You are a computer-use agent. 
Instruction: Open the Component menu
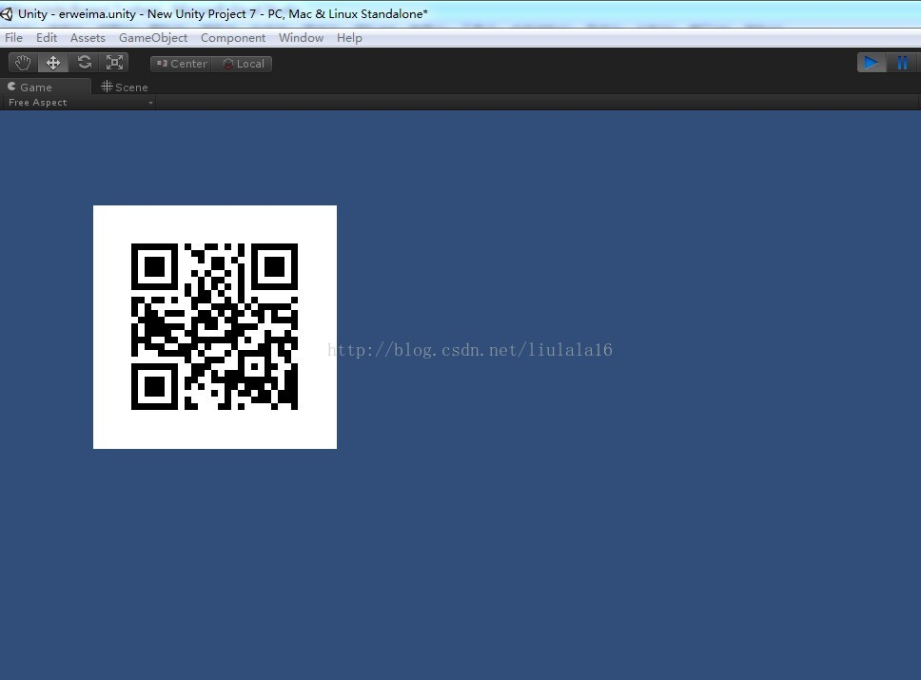pos(232,38)
